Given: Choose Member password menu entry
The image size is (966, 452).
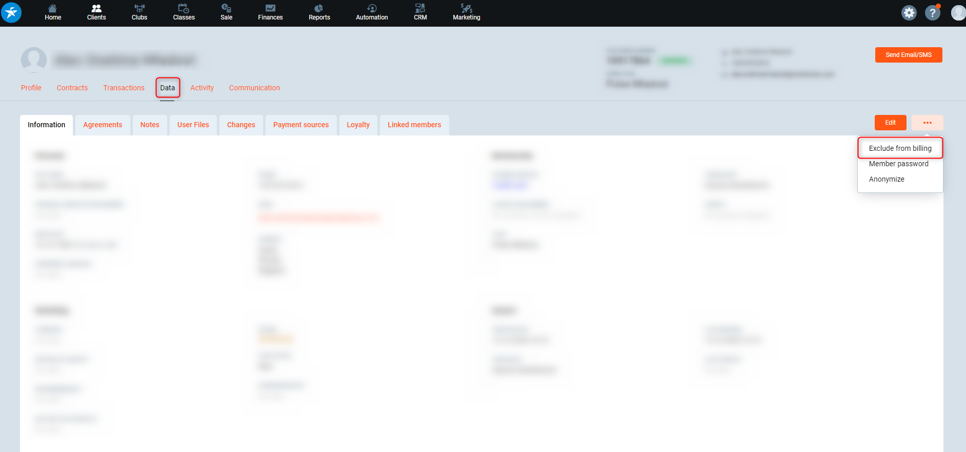Looking at the screenshot, I should coord(898,164).
